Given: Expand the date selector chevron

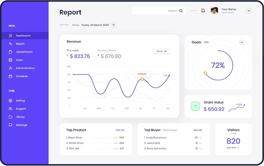Looking at the screenshot, I should click(x=113, y=25).
